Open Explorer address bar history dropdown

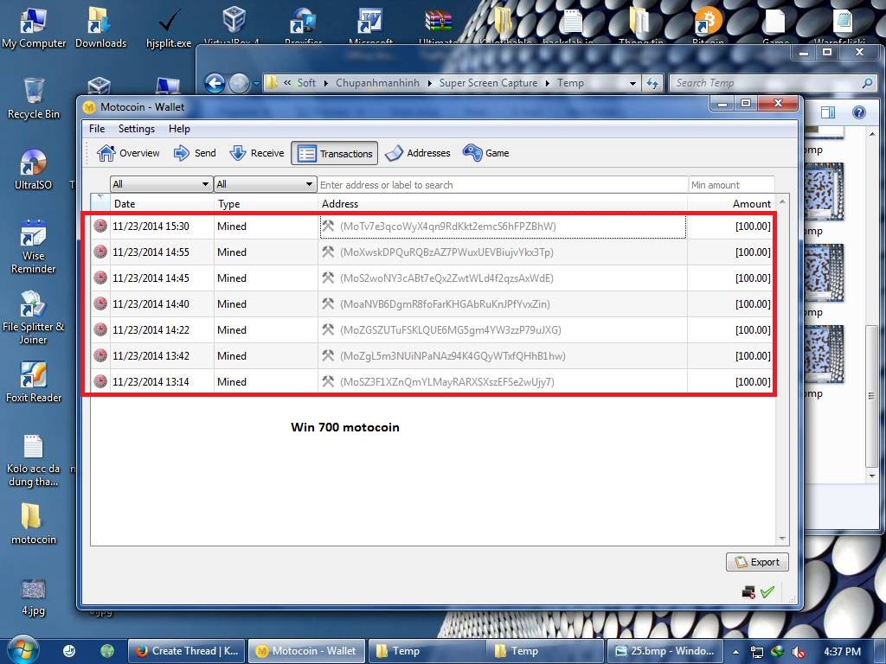(632, 83)
